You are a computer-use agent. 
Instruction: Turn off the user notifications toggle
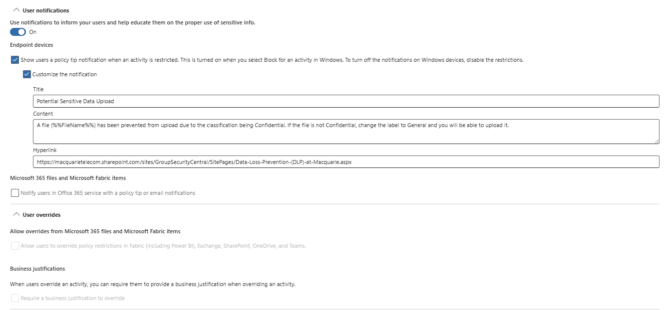(18, 32)
